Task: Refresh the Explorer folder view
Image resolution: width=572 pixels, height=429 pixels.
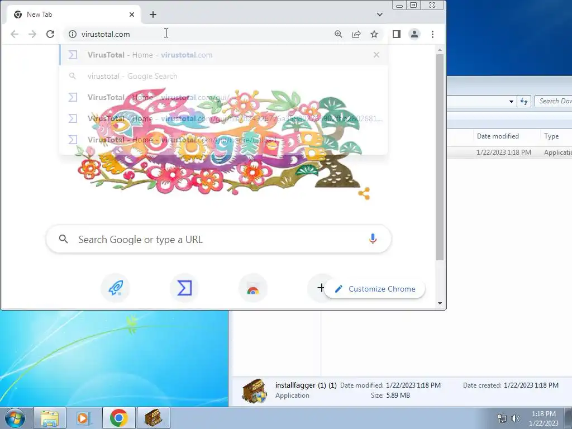Action: [x=524, y=101]
